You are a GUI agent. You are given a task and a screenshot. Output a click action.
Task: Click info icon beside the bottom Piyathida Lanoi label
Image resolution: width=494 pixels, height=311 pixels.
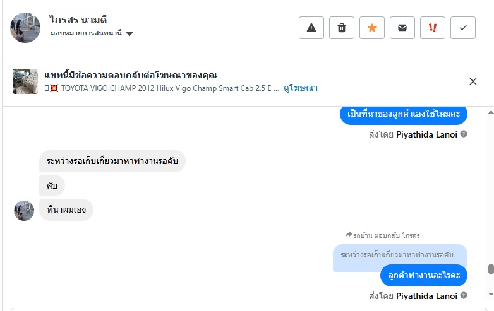[464, 295]
